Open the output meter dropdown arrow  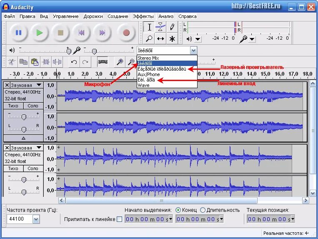[198, 39]
